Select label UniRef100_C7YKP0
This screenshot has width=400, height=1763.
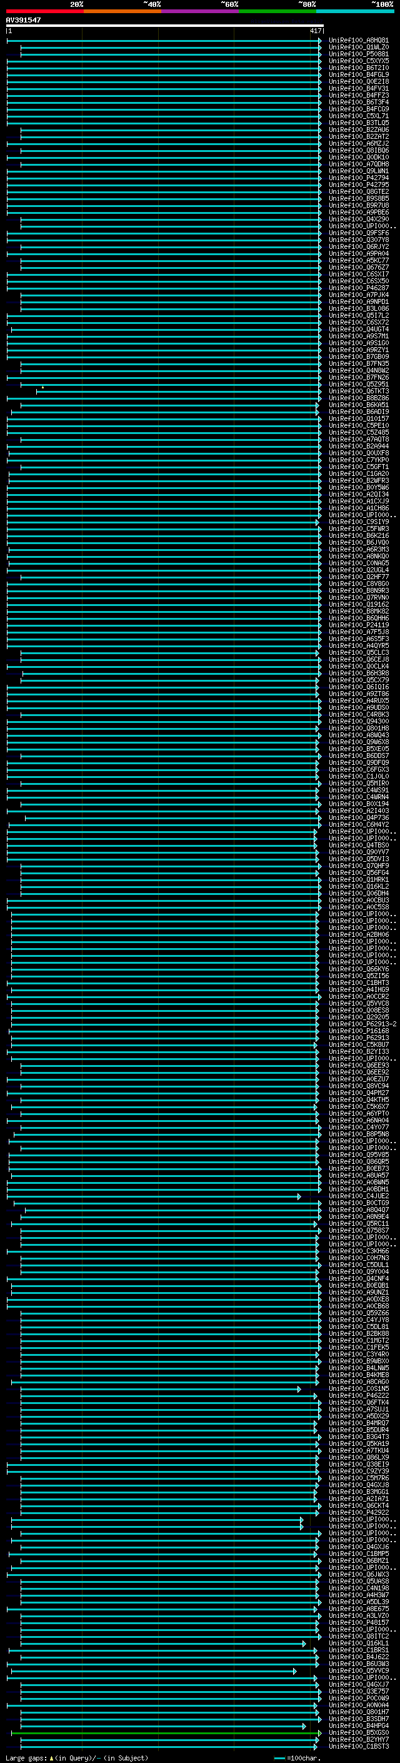[358, 460]
